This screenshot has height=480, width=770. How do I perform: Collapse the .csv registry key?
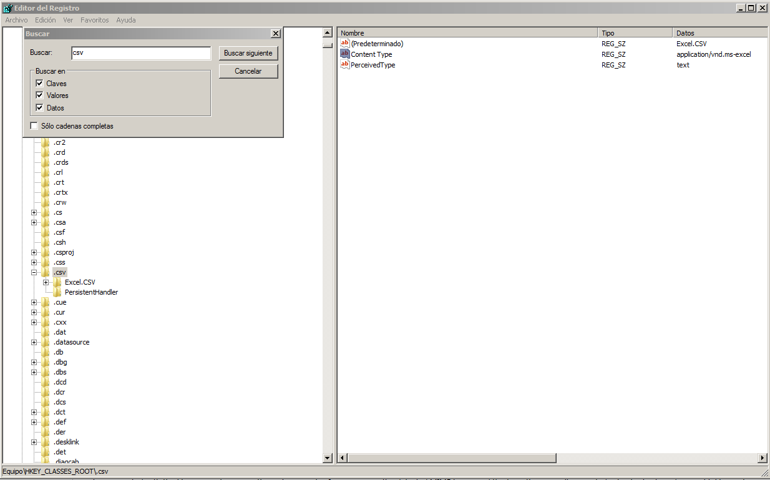click(34, 272)
